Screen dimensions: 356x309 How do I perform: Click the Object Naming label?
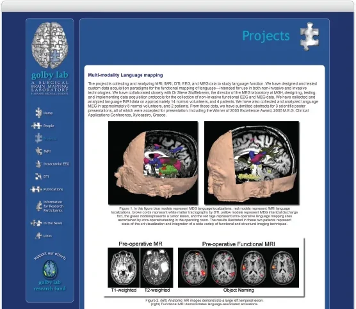coord(238,290)
